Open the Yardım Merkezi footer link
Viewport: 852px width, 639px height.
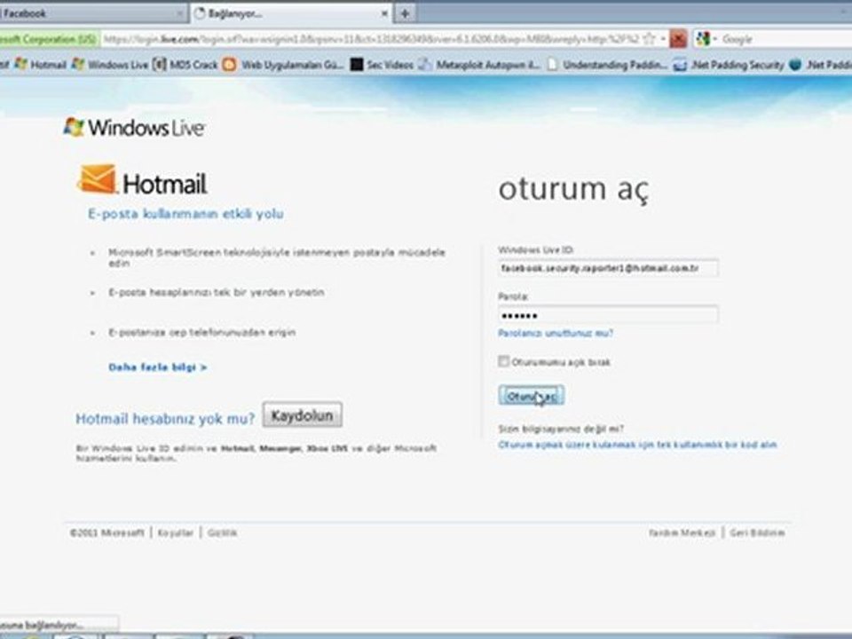tap(682, 533)
